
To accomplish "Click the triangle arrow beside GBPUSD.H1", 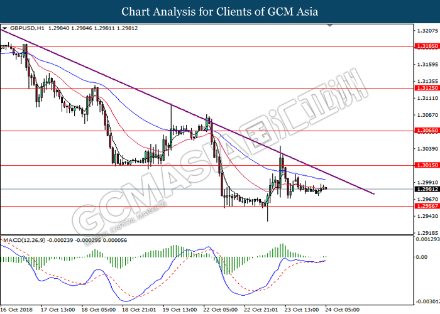I will point(5,28).
